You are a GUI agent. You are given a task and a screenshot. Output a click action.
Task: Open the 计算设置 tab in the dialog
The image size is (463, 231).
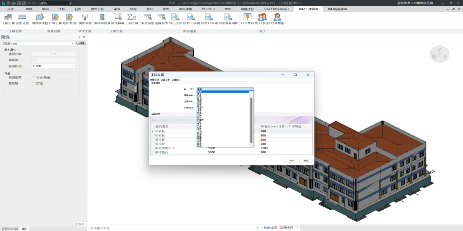point(165,80)
